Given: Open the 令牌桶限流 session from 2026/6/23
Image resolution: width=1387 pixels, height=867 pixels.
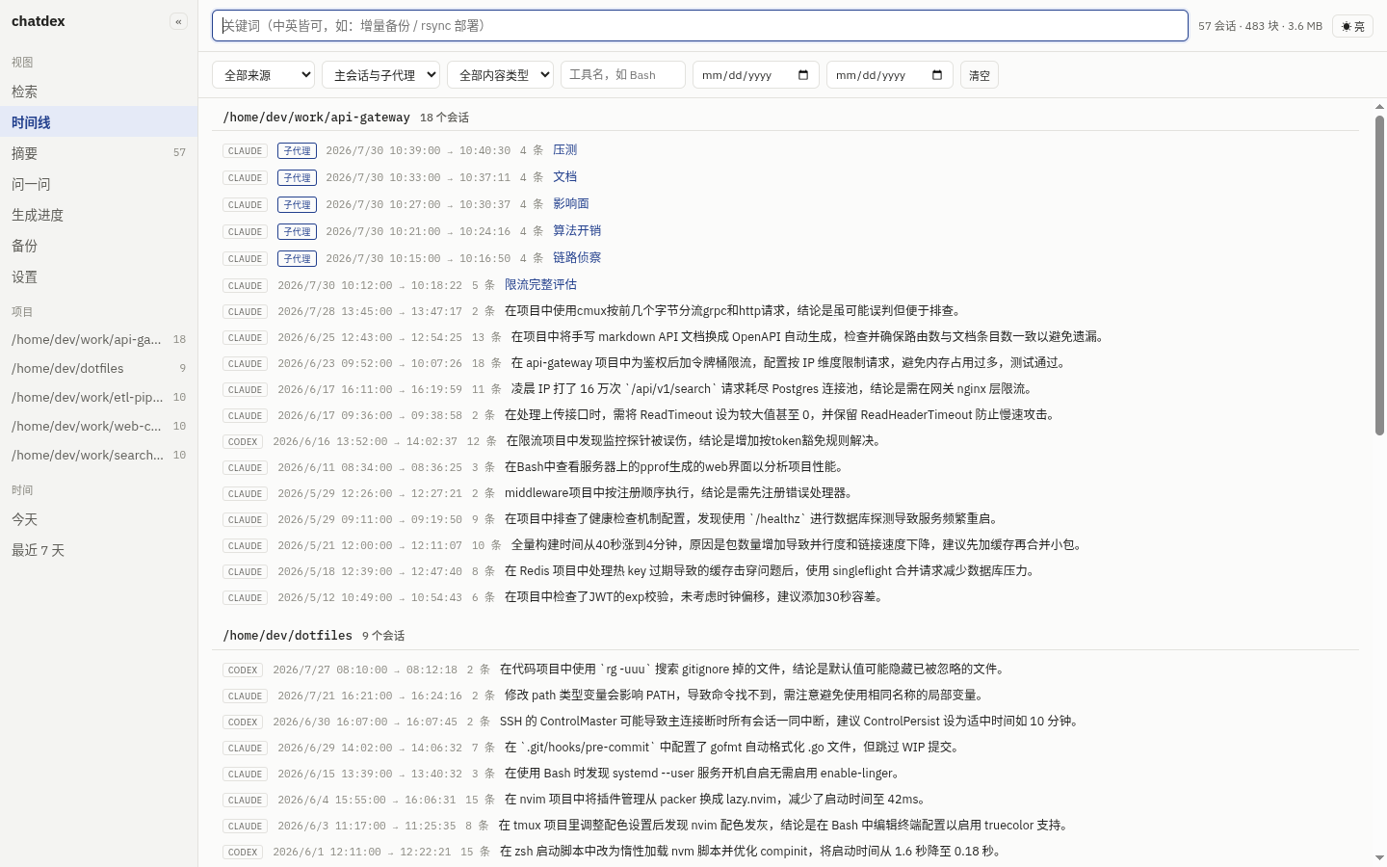Looking at the screenshot, I should click(x=785, y=363).
